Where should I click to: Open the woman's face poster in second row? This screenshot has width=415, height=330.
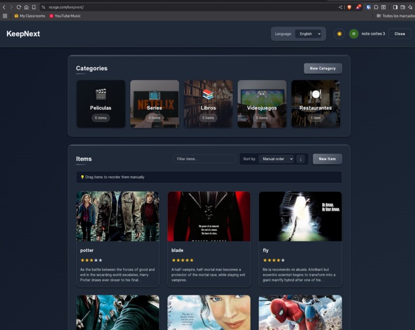click(209, 313)
